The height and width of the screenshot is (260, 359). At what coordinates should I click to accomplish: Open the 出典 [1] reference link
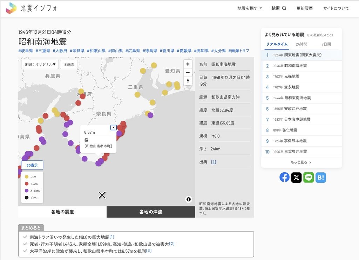[214, 162]
